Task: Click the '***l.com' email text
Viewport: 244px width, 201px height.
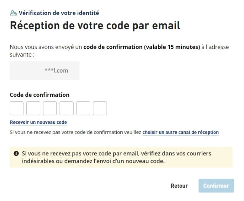Action: tap(56, 70)
